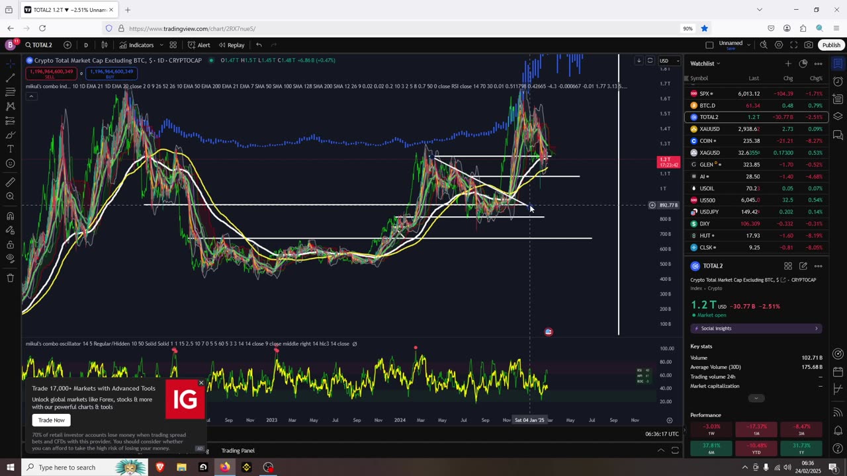Click the trash remove objects icon
This screenshot has height=476, width=847.
(10, 278)
